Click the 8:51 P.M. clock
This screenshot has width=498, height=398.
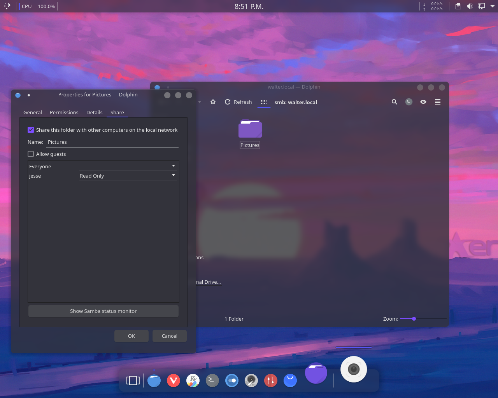tap(249, 6)
